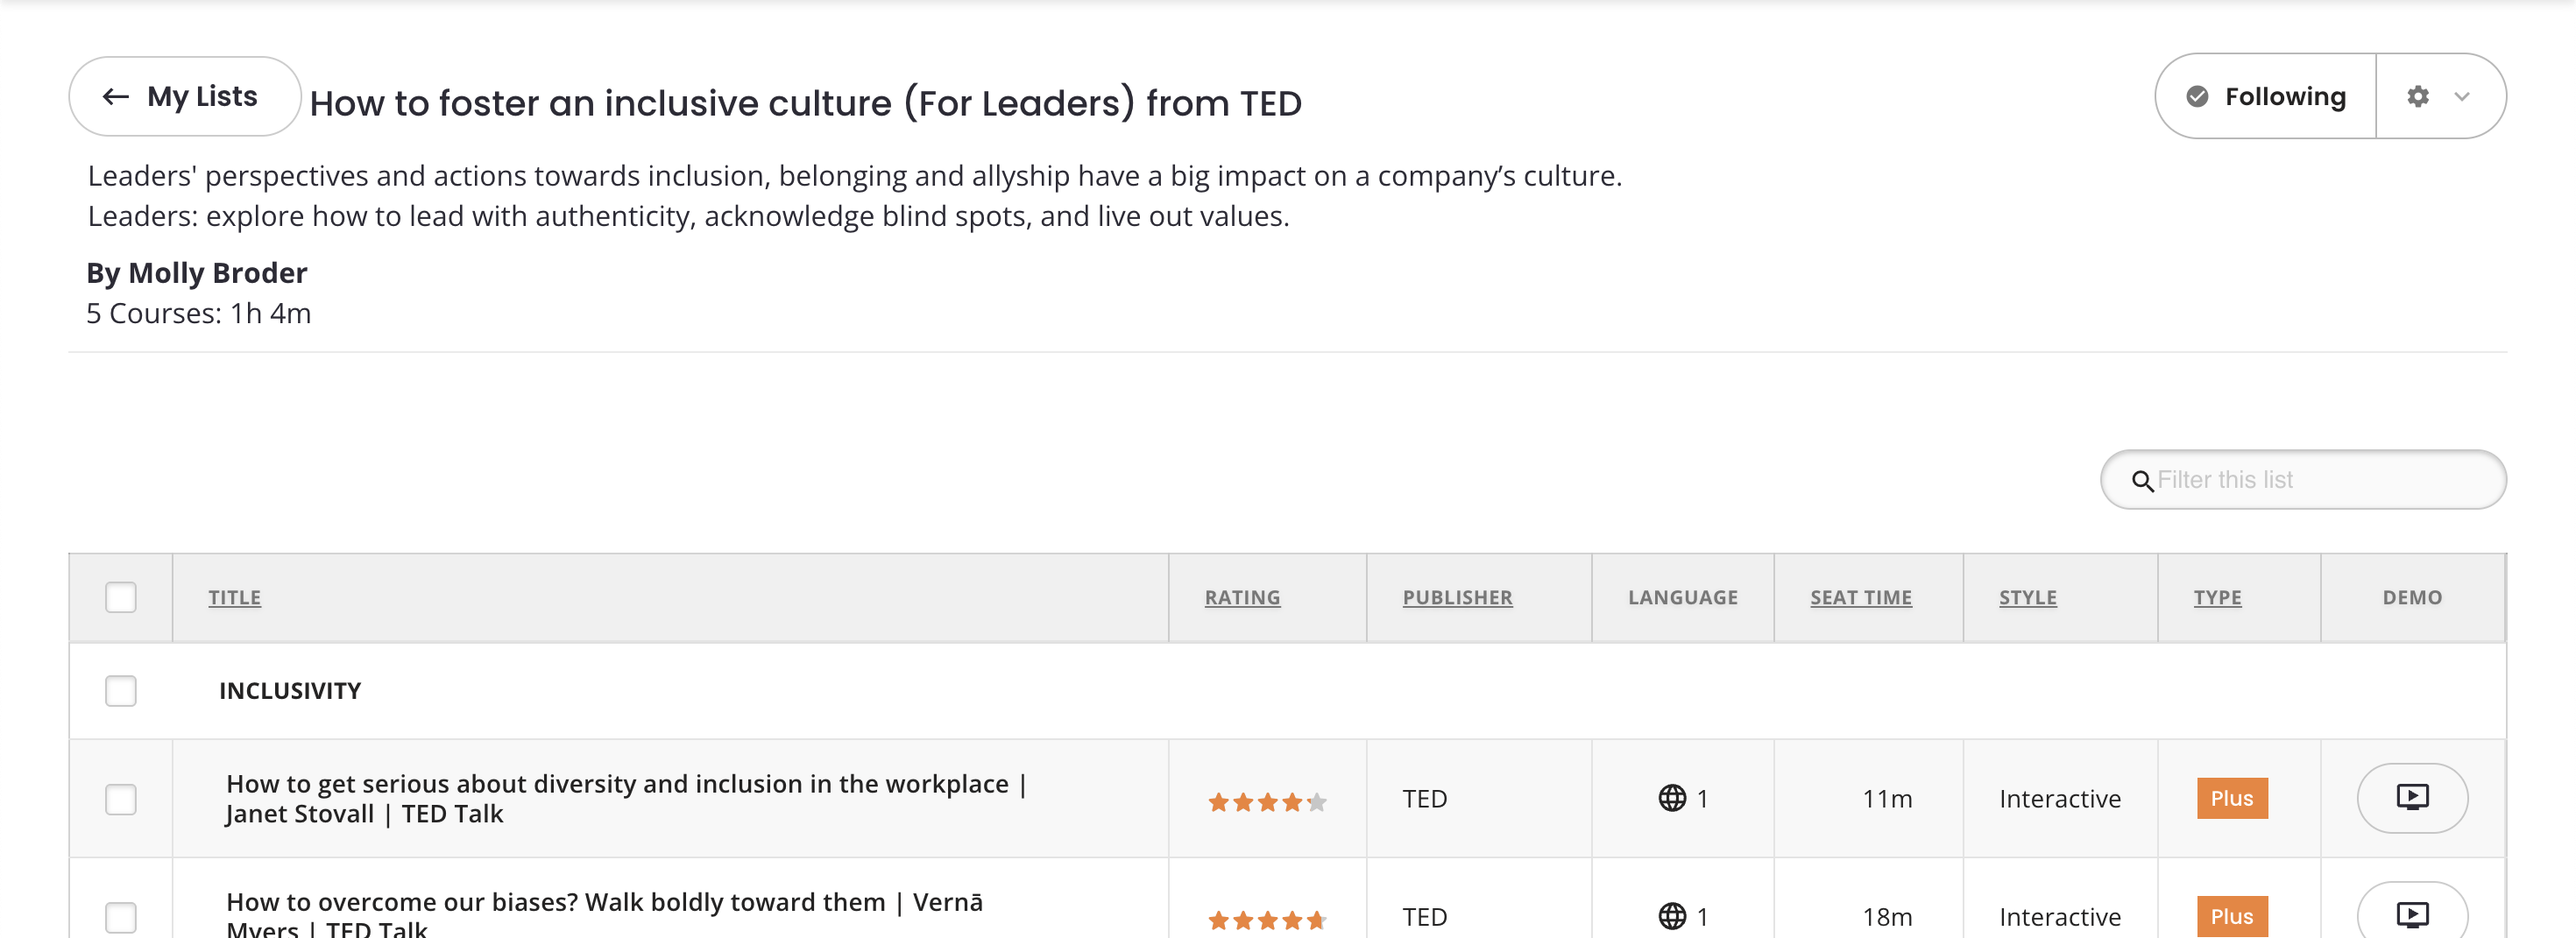Click the demo play icon for Janet Stovall talk

[x=2411, y=797]
